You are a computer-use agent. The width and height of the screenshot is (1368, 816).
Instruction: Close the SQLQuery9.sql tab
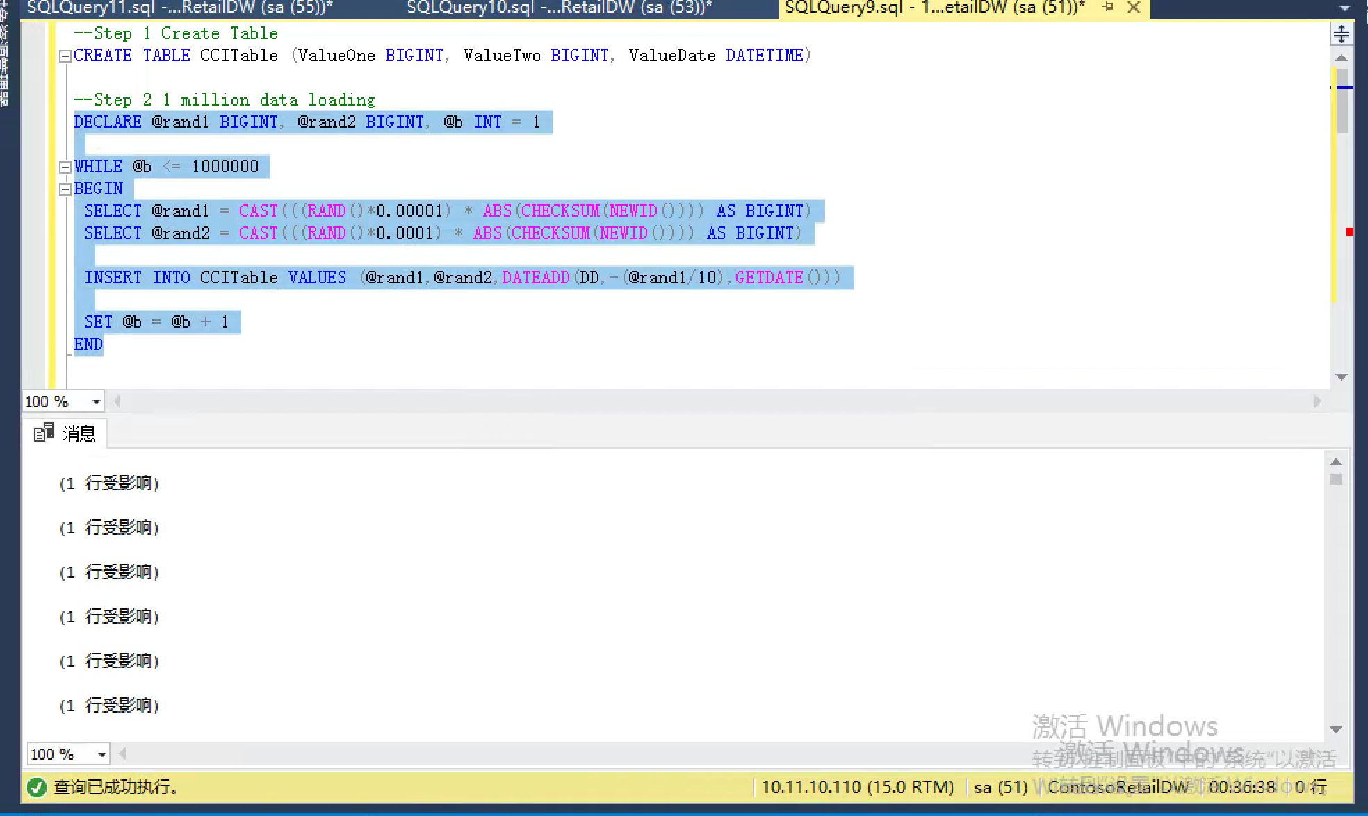click(x=1134, y=7)
